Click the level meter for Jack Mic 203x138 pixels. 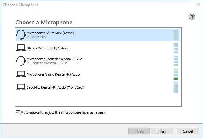click(x=176, y=87)
